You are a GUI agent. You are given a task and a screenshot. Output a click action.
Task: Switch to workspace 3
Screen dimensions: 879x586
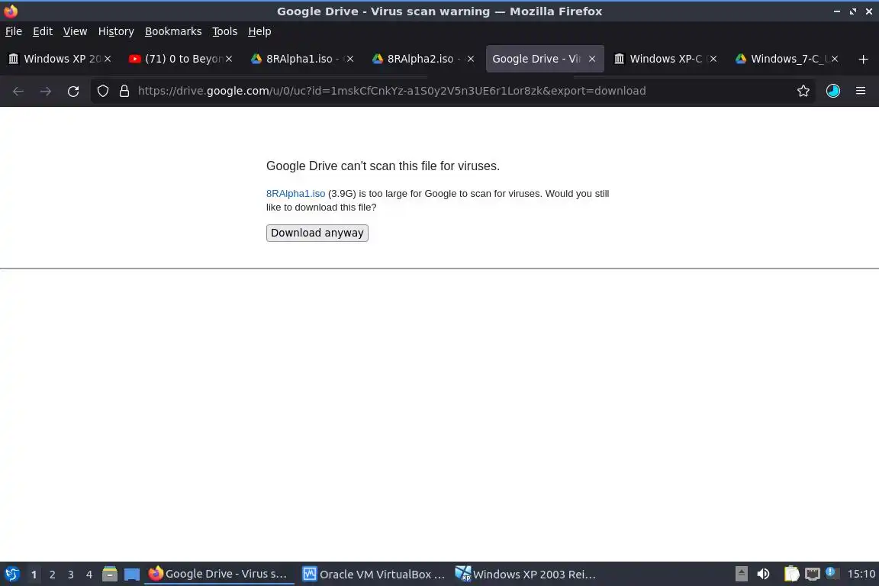pyautogui.click(x=71, y=575)
